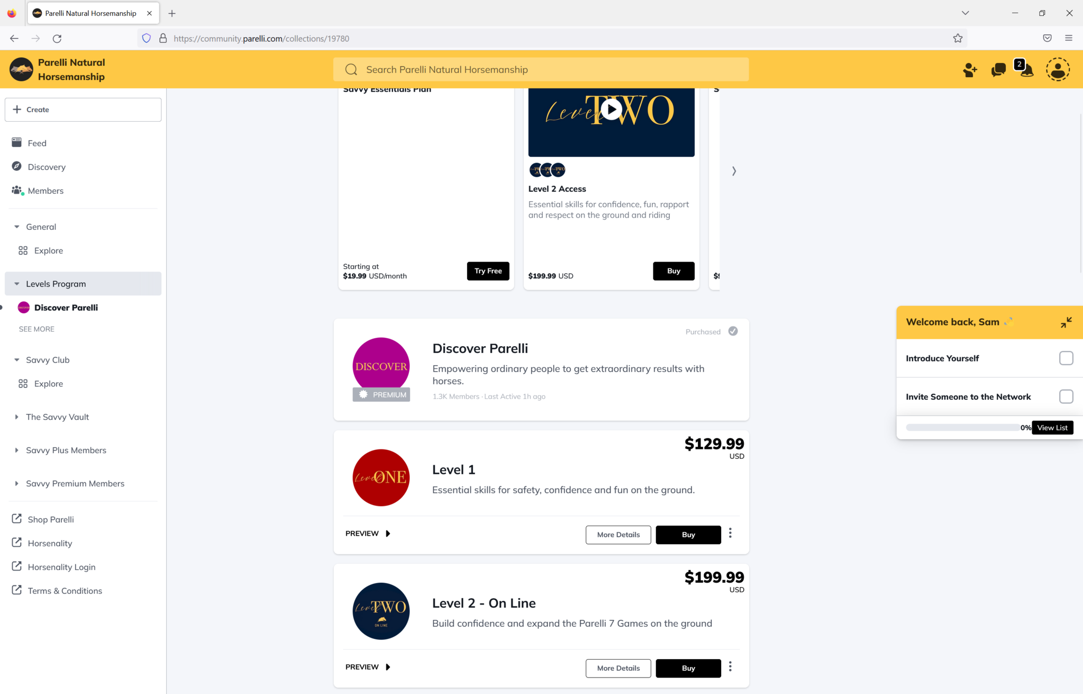Expand Savvy Premium Members section
Image resolution: width=1083 pixels, height=694 pixels.
[x=16, y=483]
